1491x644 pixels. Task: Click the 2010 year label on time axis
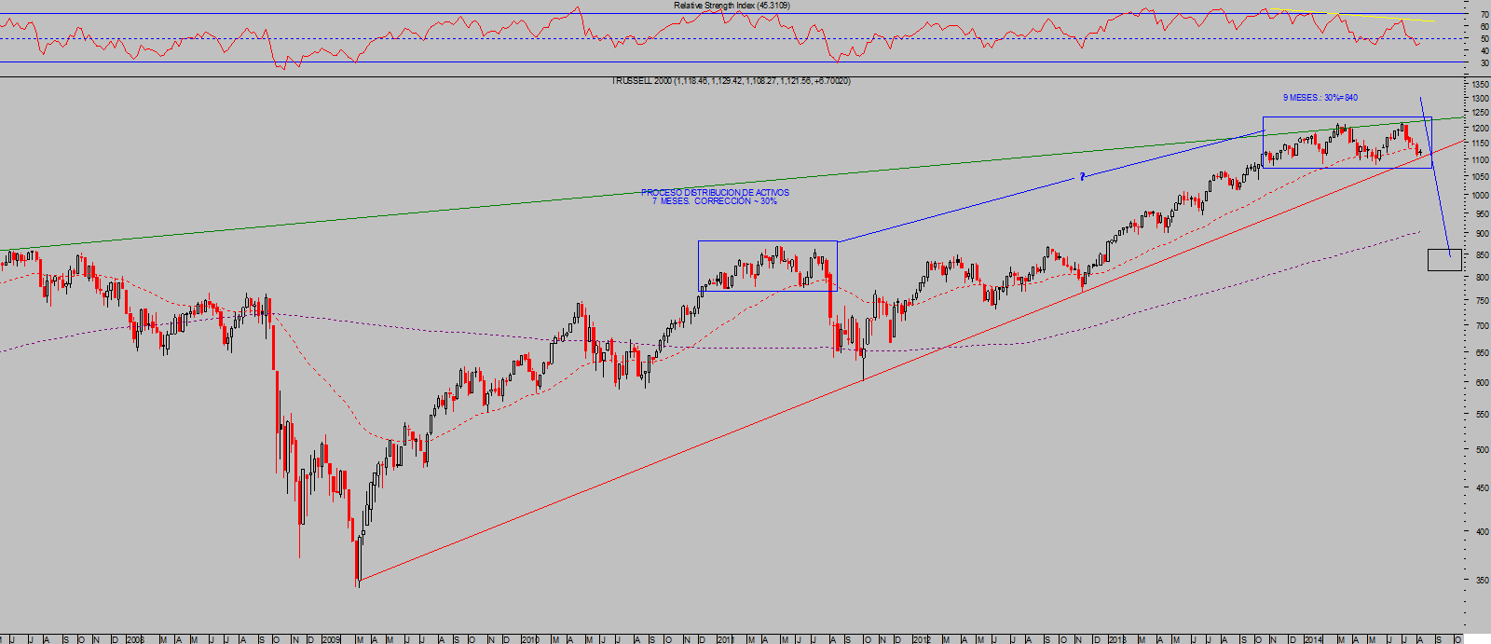pyautogui.click(x=529, y=639)
